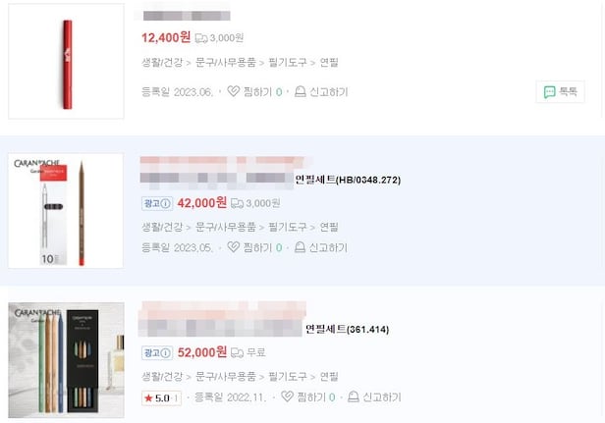Click siren report icon on 52,000원 item
This screenshot has width=605, height=423.
tap(354, 397)
